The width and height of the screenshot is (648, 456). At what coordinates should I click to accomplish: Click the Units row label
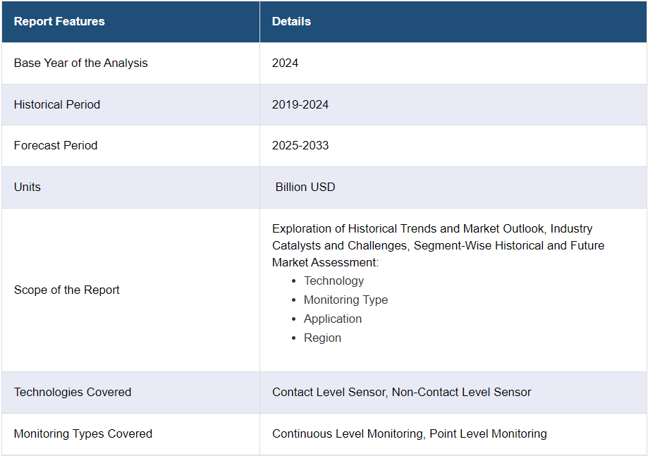pos(27,187)
